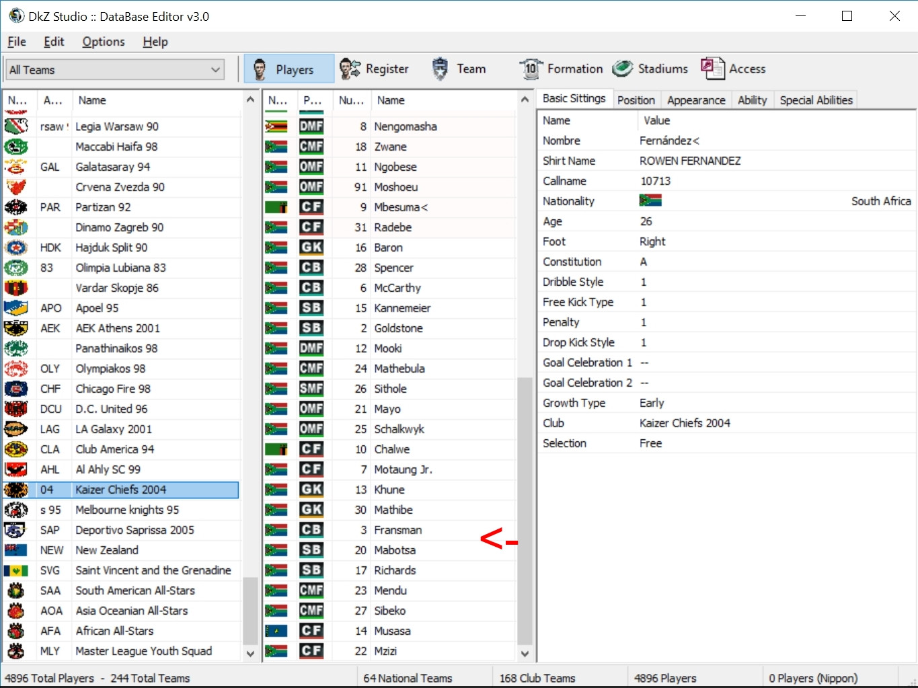
Task: Click the Name column header in team list
Action: tap(156, 100)
